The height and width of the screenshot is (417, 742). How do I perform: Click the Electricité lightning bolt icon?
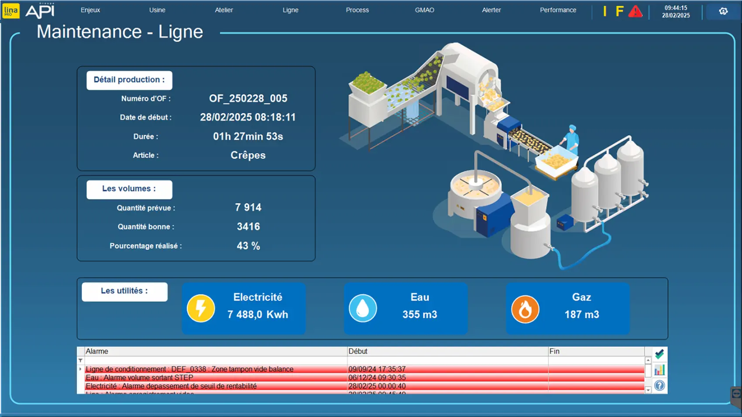(201, 308)
